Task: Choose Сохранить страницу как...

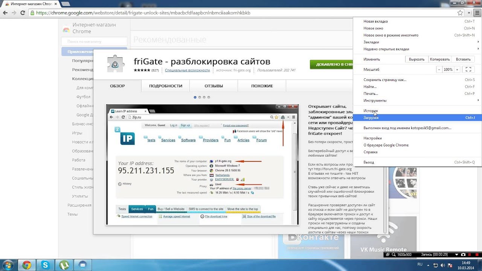Action: pos(417,80)
